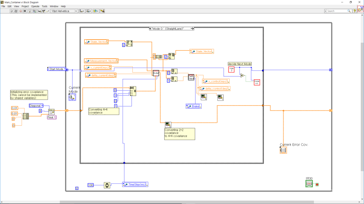This screenshot has height=204, width=364.
Task: Click the Wait (ms) timer node
Action: tap(107, 185)
